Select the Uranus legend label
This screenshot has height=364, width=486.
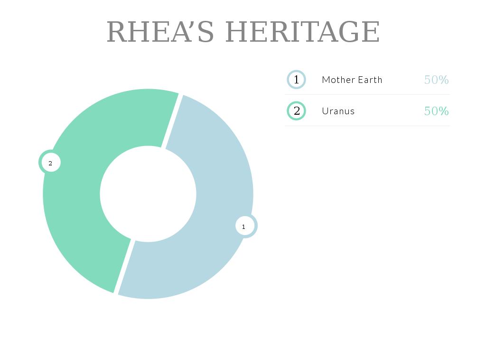338,111
